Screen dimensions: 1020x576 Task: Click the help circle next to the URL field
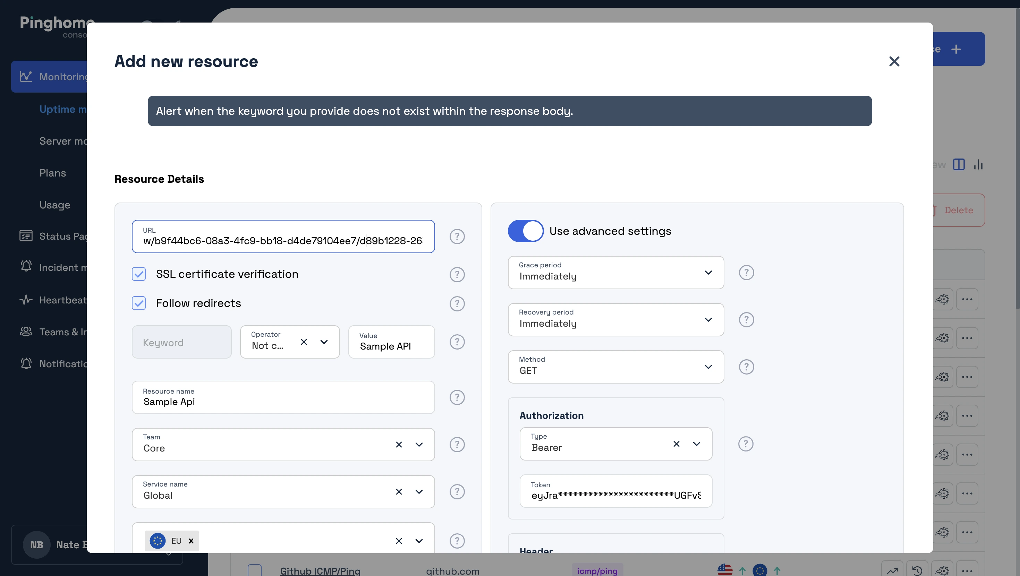pyautogui.click(x=457, y=237)
